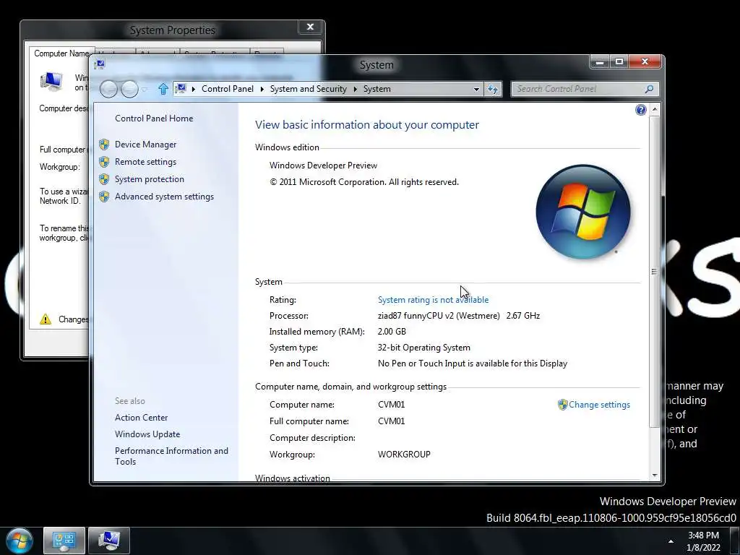Close the System window

pyautogui.click(x=645, y=62)
